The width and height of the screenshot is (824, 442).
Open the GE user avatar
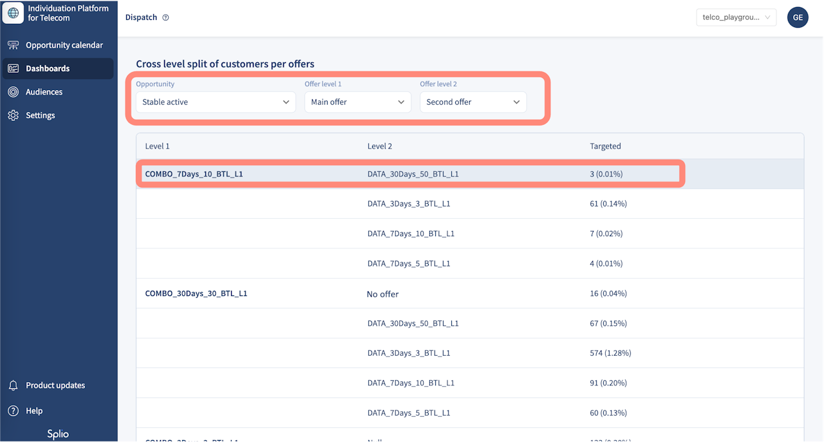tap(798, 17)
